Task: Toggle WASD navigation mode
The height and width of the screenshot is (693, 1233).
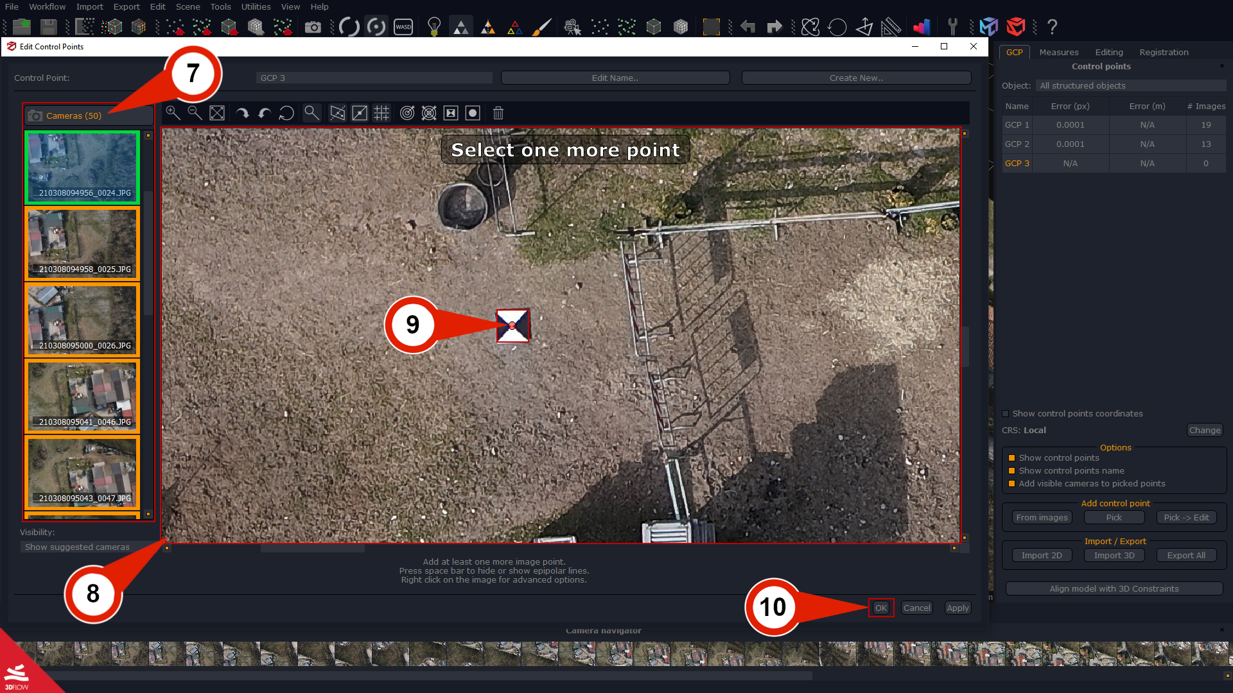Action: (403, 27)
